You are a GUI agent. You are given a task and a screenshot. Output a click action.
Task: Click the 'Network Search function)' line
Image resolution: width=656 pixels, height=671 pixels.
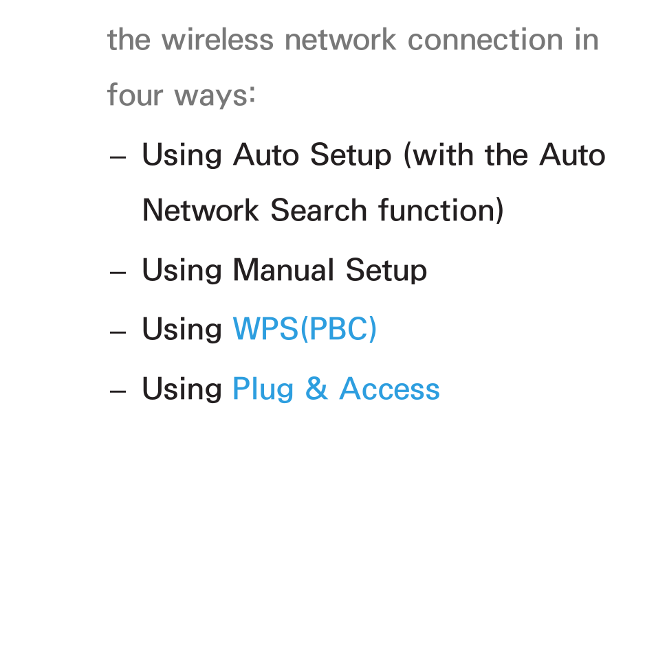click(322, 211)
